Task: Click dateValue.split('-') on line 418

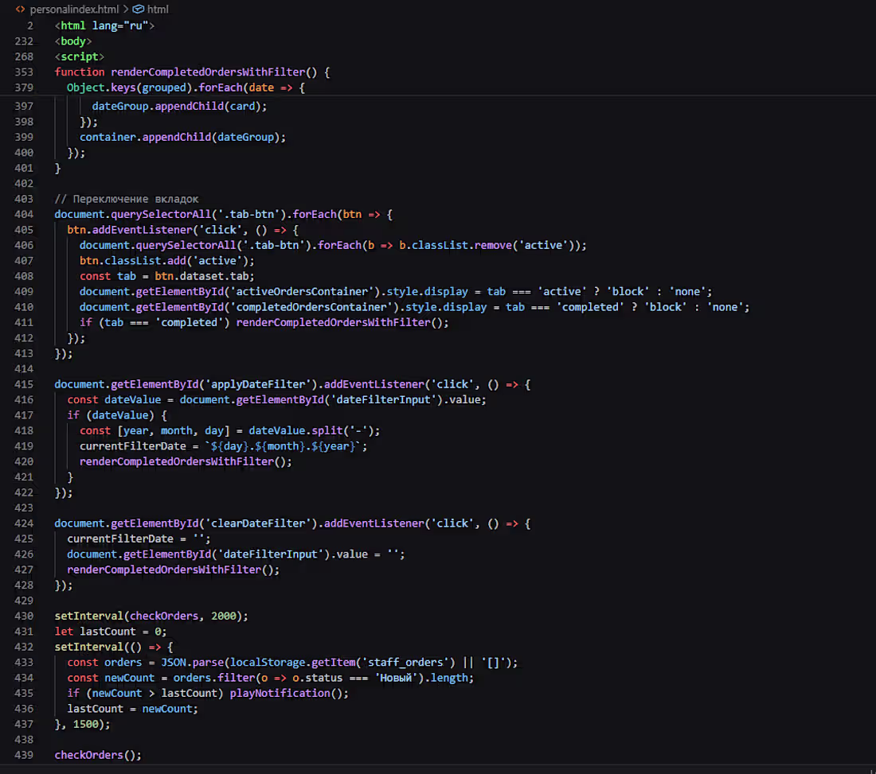Action: (311, 431)
